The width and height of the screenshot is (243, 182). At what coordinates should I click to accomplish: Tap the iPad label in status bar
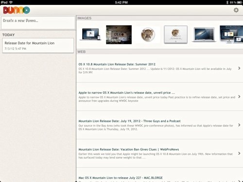tap(4, 2)
